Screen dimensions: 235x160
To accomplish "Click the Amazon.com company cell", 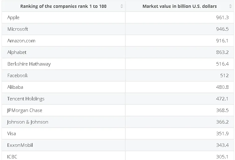I will click(21, 41).
